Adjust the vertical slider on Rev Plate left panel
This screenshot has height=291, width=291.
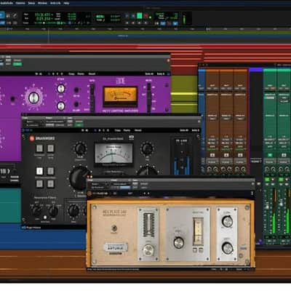pos(148,224)
